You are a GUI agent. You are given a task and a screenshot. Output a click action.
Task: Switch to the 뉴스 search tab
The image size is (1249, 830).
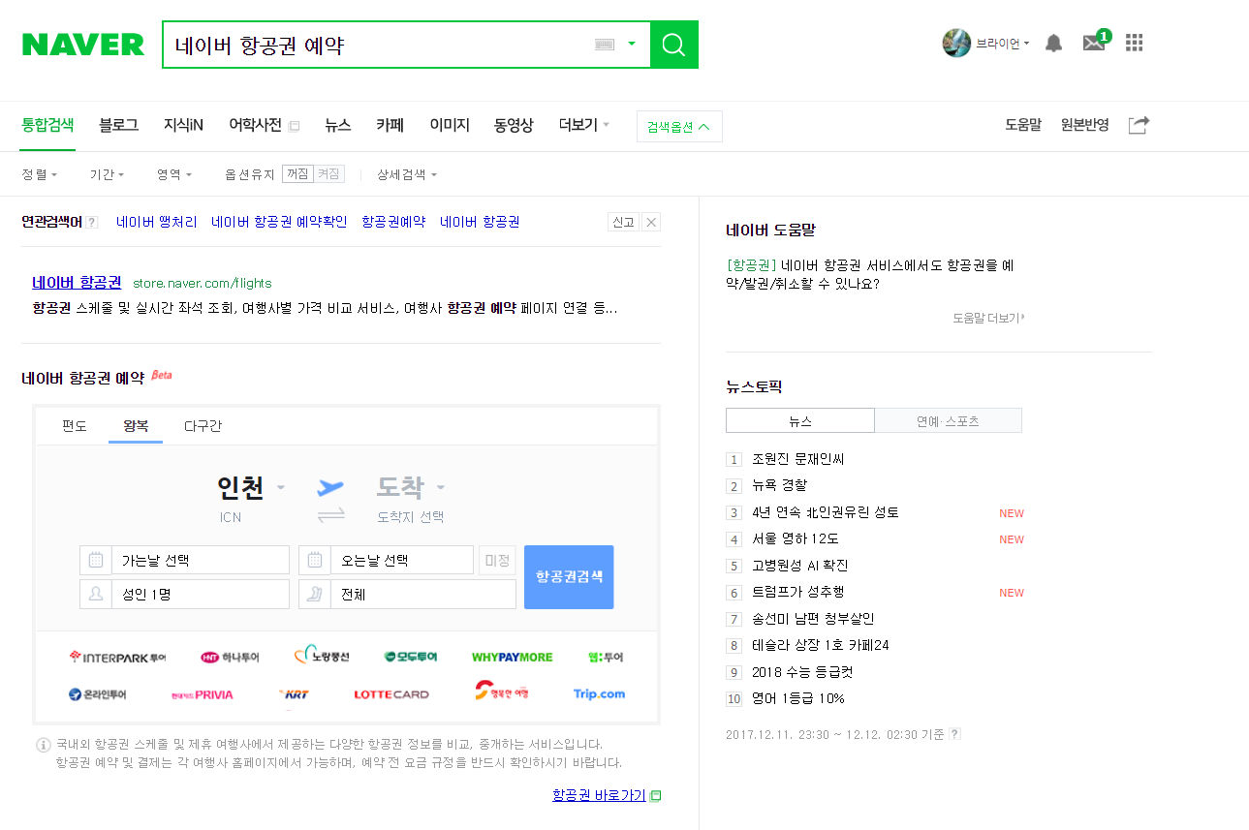tap(337, 125)
